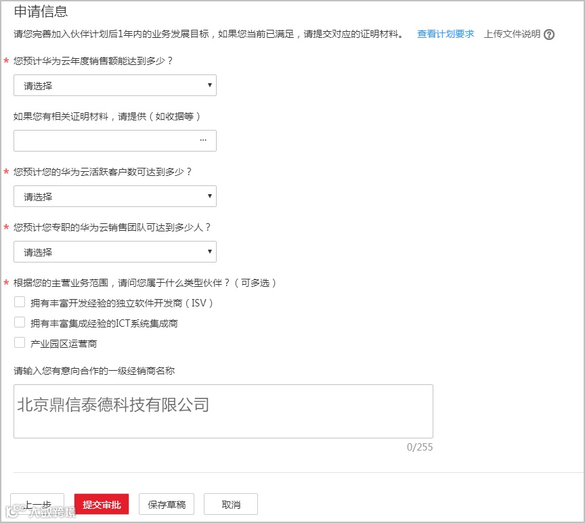
Task: Open the sales team size 请选择 dropdown
Action: click(115, 252)
